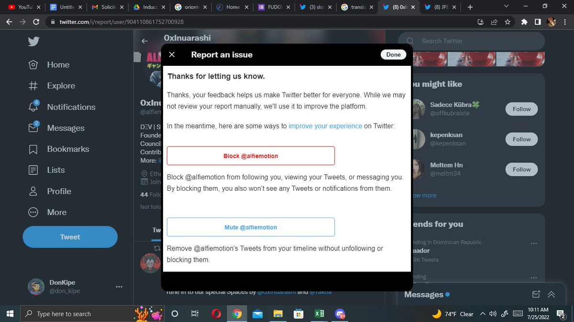Switch to the FUDG browser tab
574x322 pixels.
(x=274, y=7)
